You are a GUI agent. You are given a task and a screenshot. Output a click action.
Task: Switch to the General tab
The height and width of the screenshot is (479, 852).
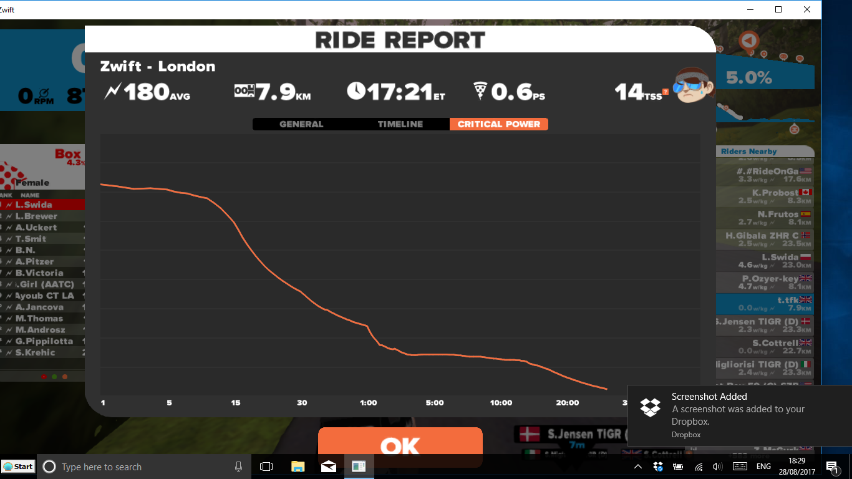tap(301, 124)
